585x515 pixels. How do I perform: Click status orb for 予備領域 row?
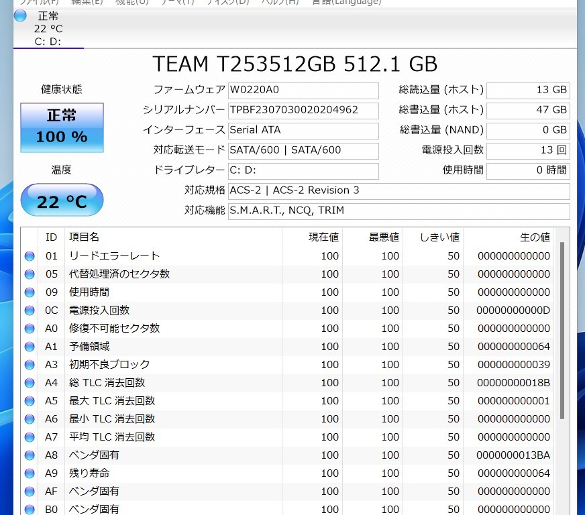tap(30, 347)
